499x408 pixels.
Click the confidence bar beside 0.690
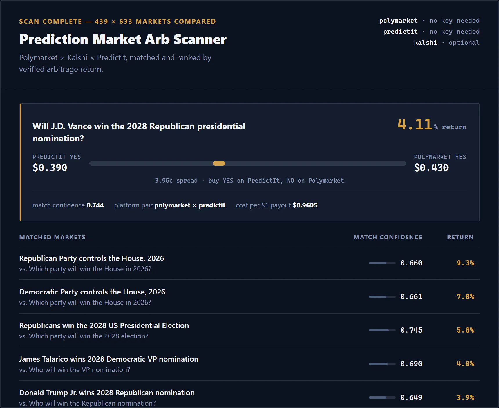pos(382,364)
